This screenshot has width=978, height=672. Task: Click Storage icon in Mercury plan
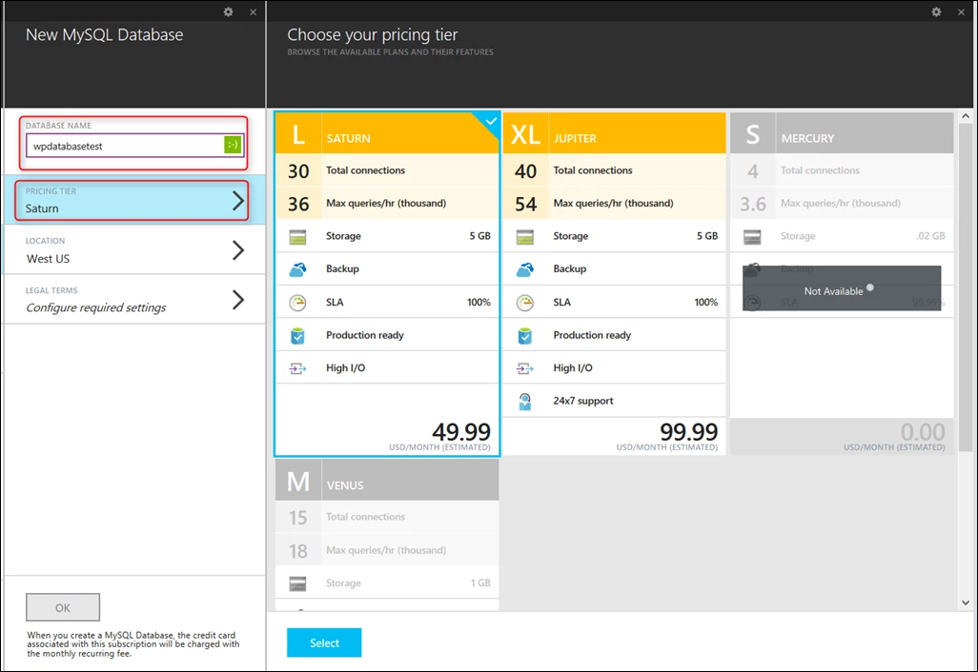click(x=752, y=237)
